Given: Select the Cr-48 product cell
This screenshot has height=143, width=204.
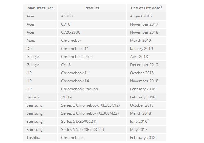Looking at the screenshot, I should (x=92, y=65).
